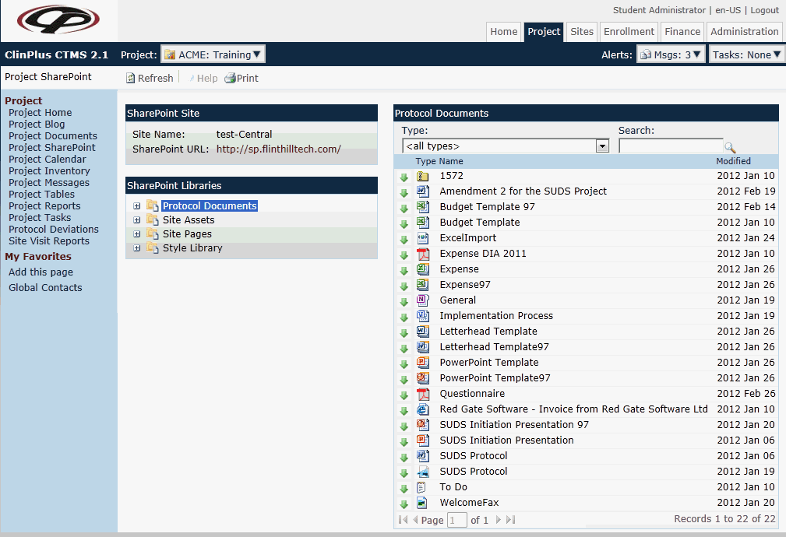Screen dimensions: 786x537
Task: Click Word icon next to Letterhead Template
Action: tap(423, 332)
